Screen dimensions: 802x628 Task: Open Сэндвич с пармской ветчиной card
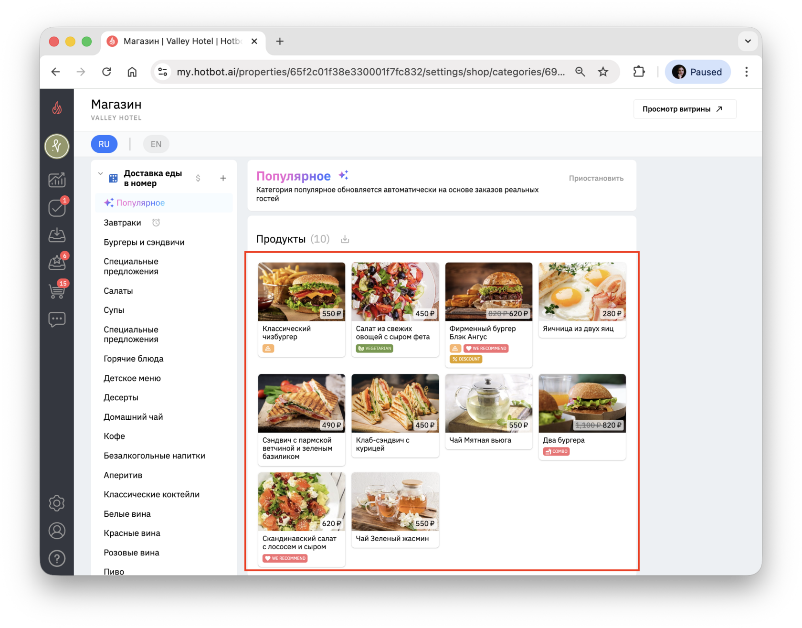302,420
